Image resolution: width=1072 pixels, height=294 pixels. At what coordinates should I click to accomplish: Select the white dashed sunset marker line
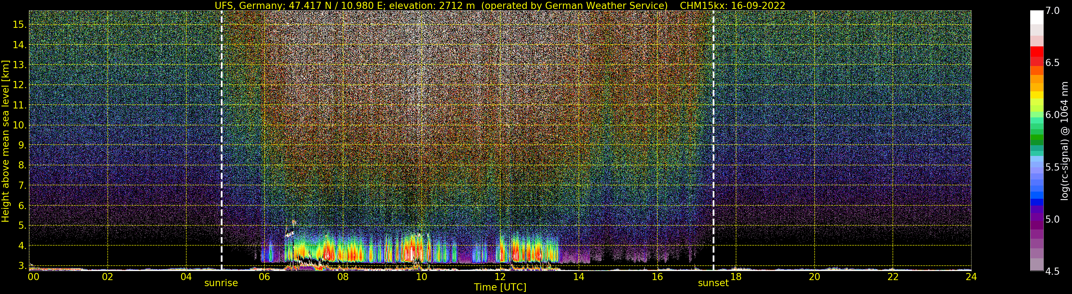[x=713, y=140]
